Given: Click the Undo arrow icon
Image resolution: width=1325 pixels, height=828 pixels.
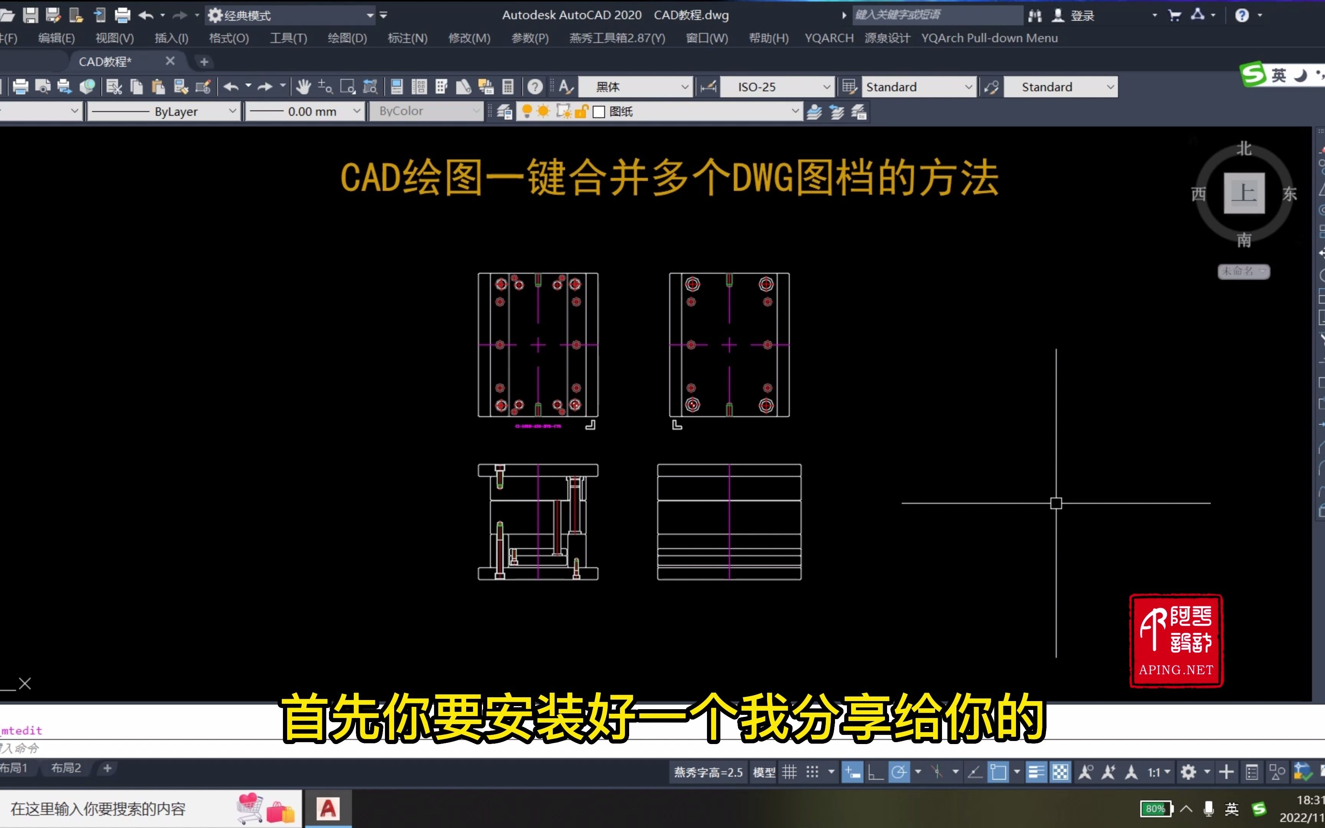Looking at the screenshot, I should pos(231,87).
